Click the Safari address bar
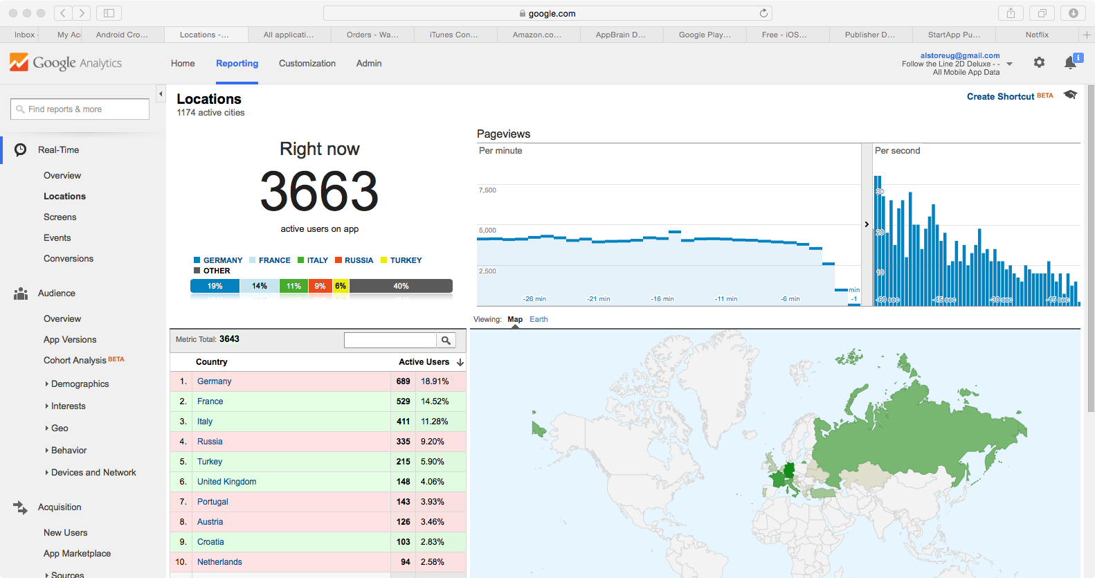1095x578 pixels. 547,13
